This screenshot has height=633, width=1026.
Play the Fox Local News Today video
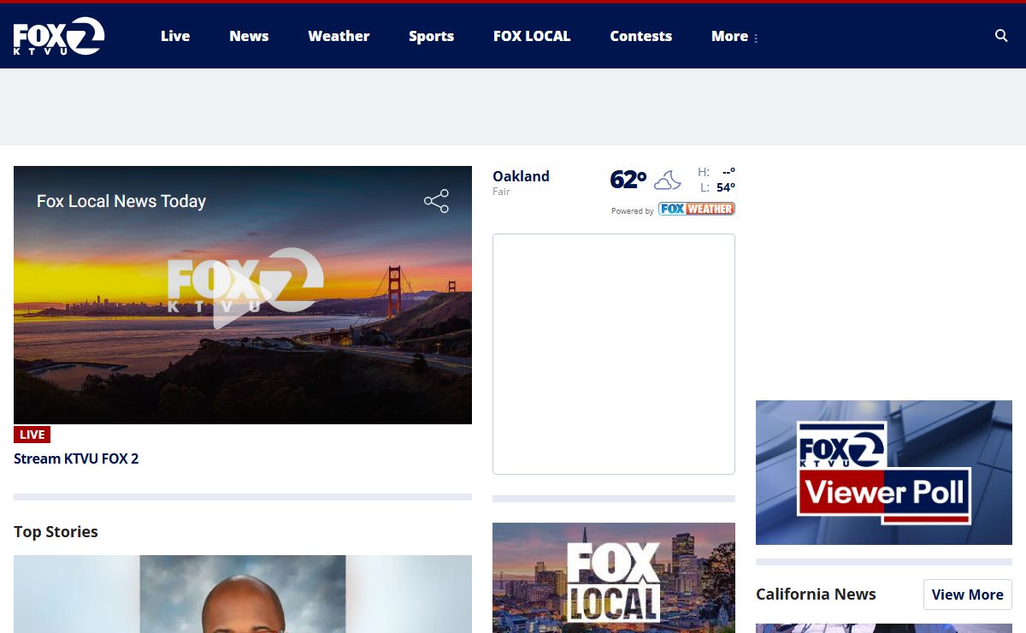pyautogui.click(x=243, y=295)
